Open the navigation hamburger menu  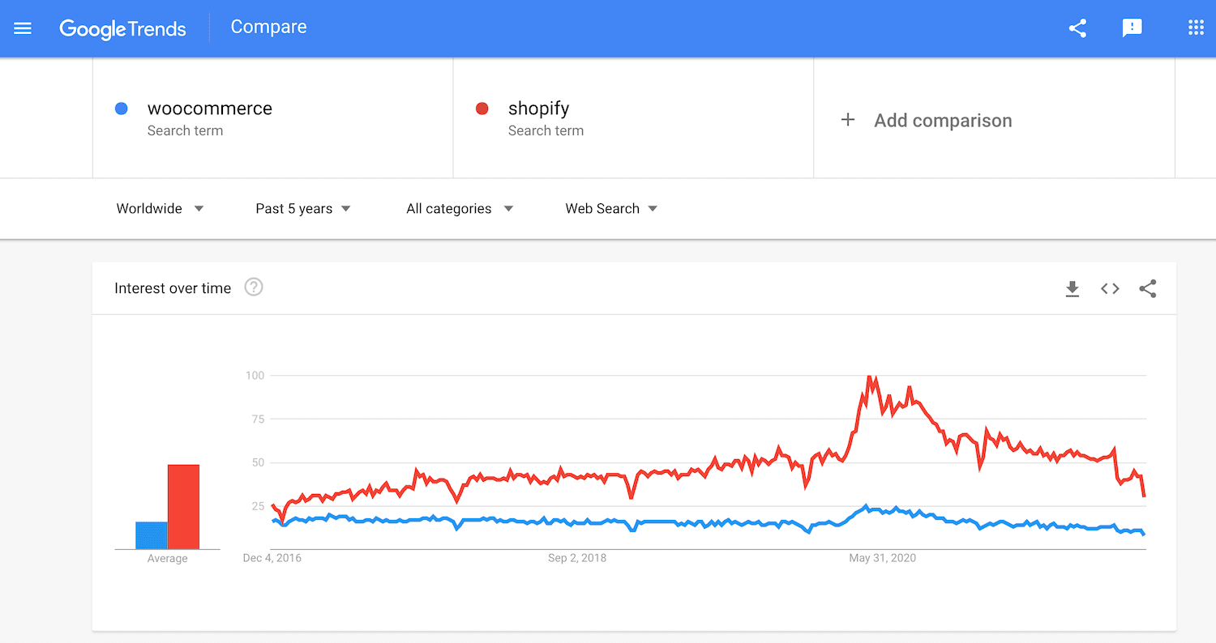(23, 28)
